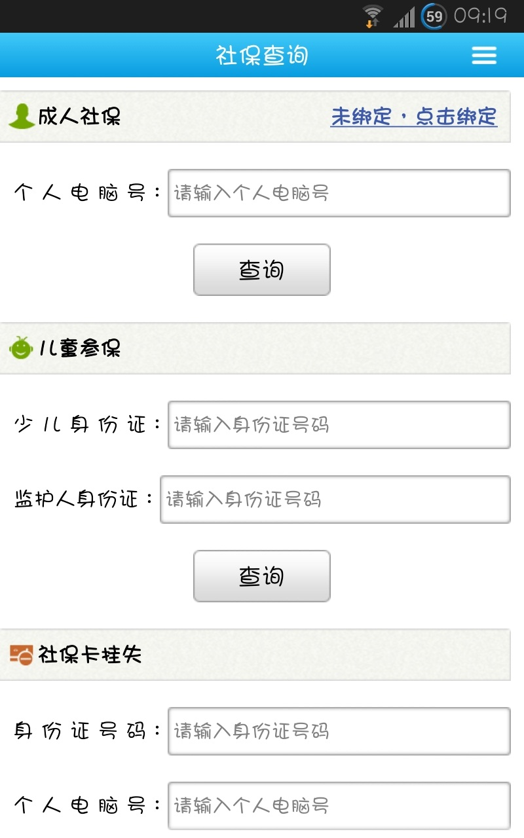Open the hamburger menu icon

484,56
